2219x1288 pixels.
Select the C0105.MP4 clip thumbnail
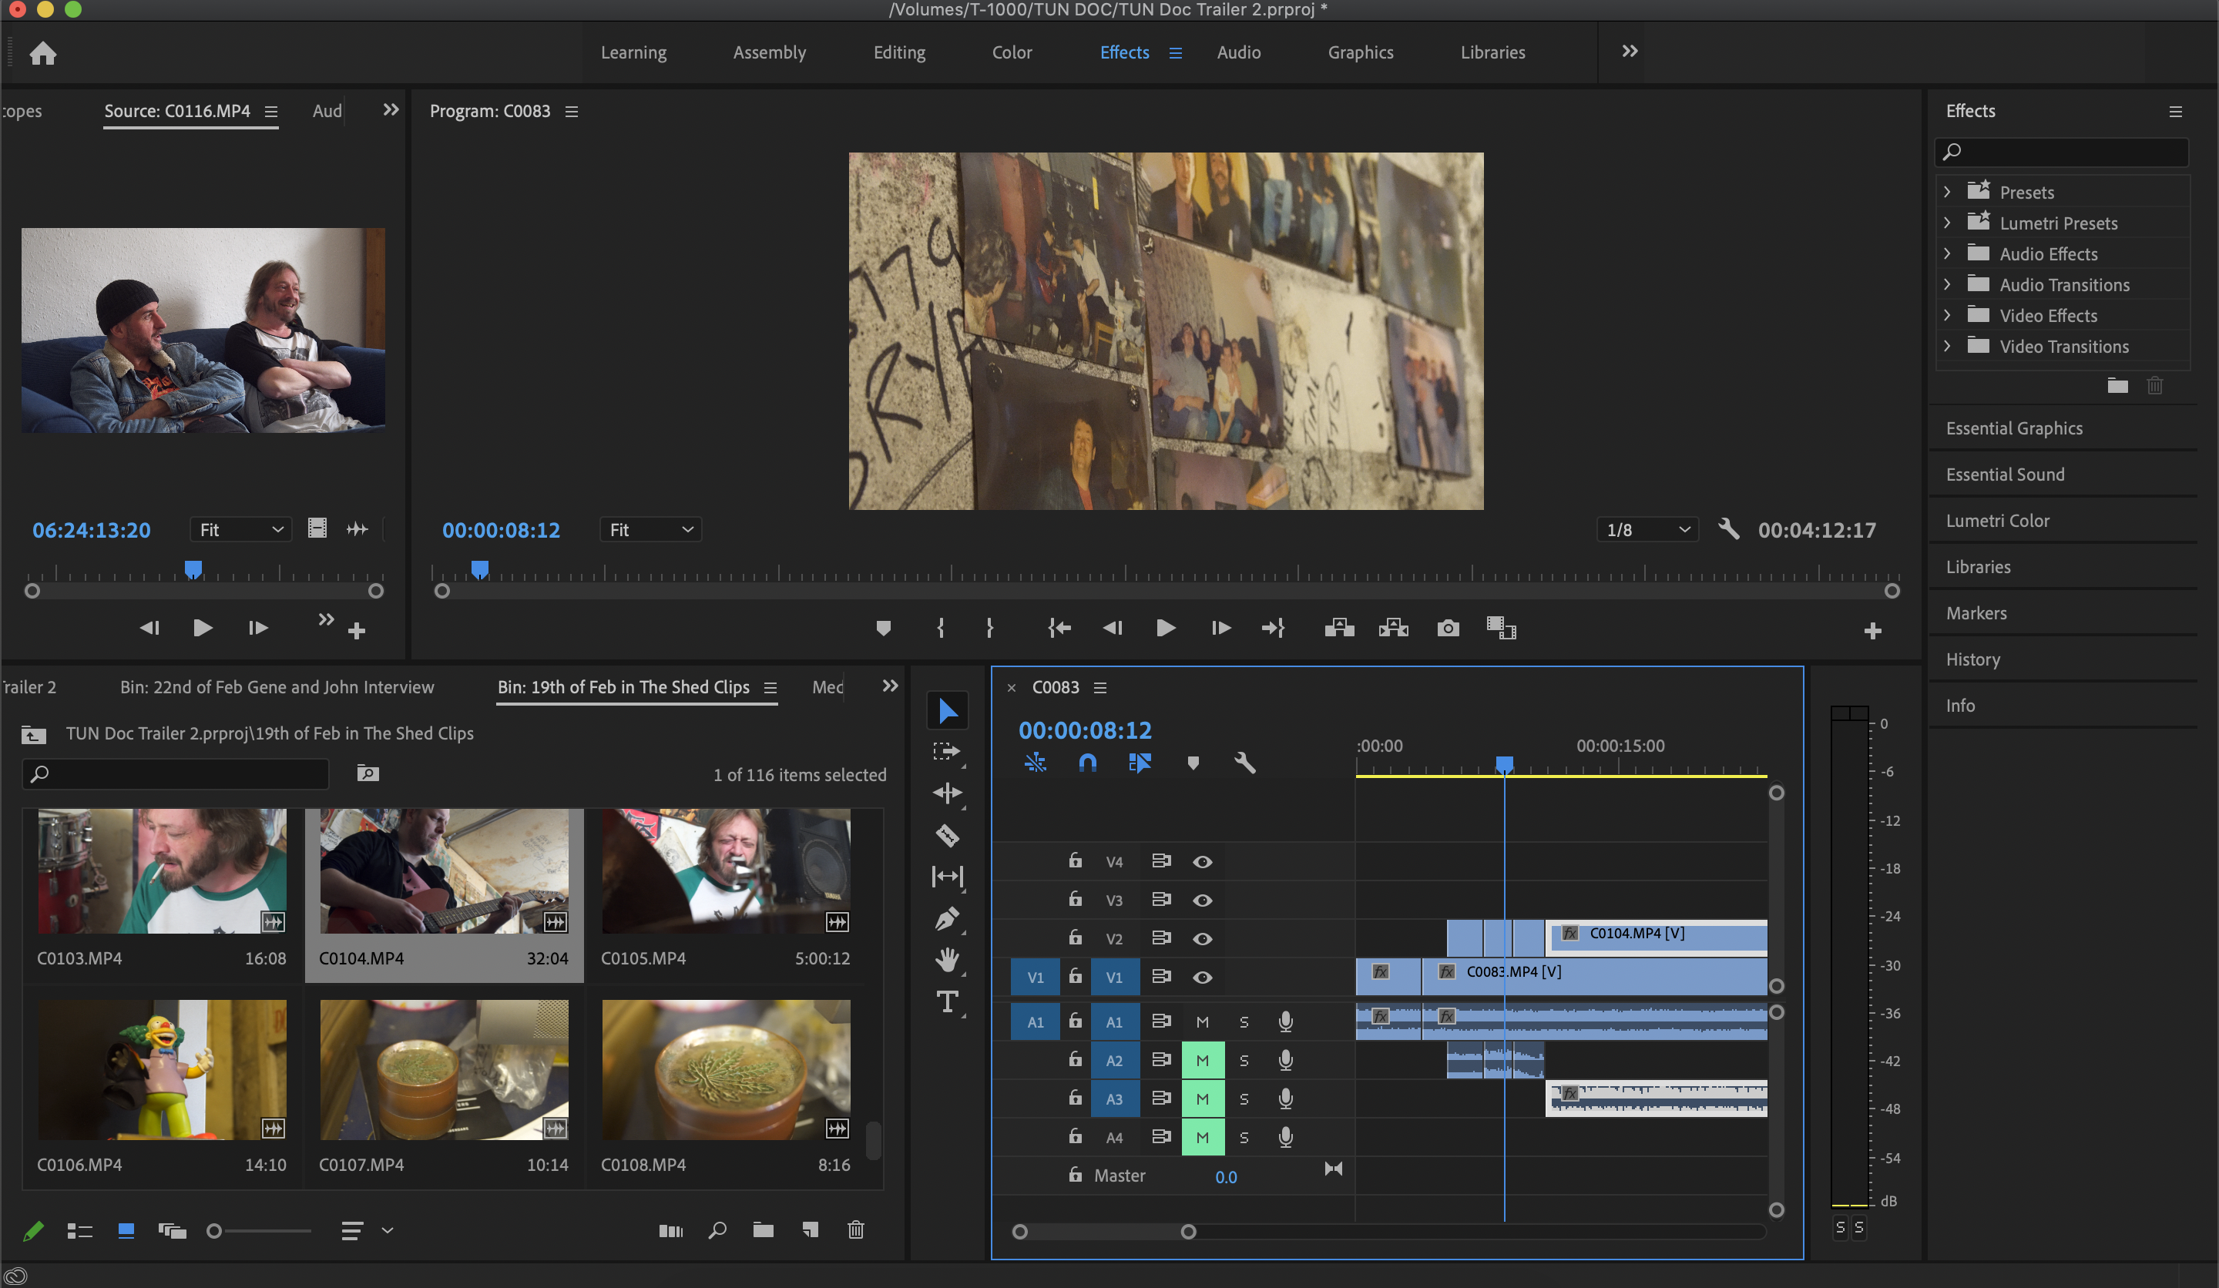click(726, 870)
